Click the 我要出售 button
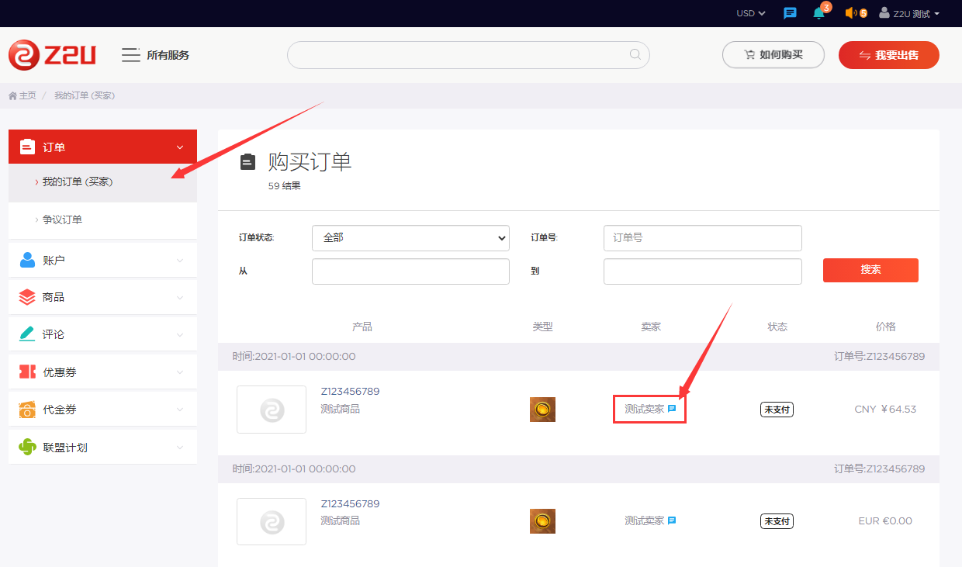 pyautogui.click(x=888, y=54)
